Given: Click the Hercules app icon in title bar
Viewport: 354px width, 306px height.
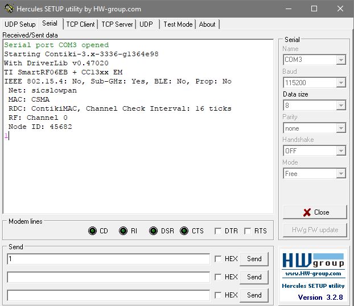Looking at the screenshot, I should (x=9, y=9).
